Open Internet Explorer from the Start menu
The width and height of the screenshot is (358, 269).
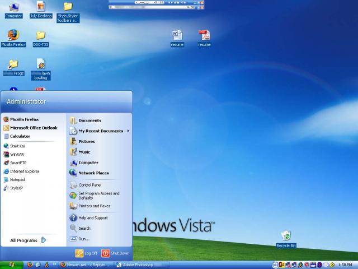pos(21,171)
